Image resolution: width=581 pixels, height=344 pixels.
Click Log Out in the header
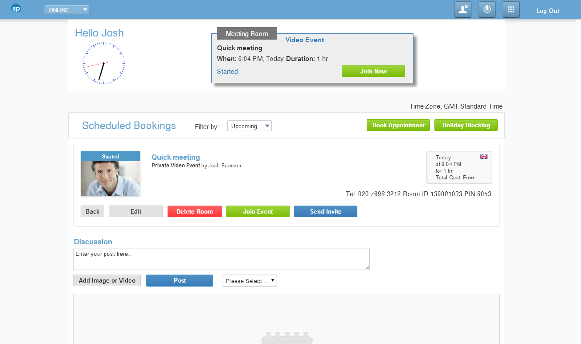(548, 11)
